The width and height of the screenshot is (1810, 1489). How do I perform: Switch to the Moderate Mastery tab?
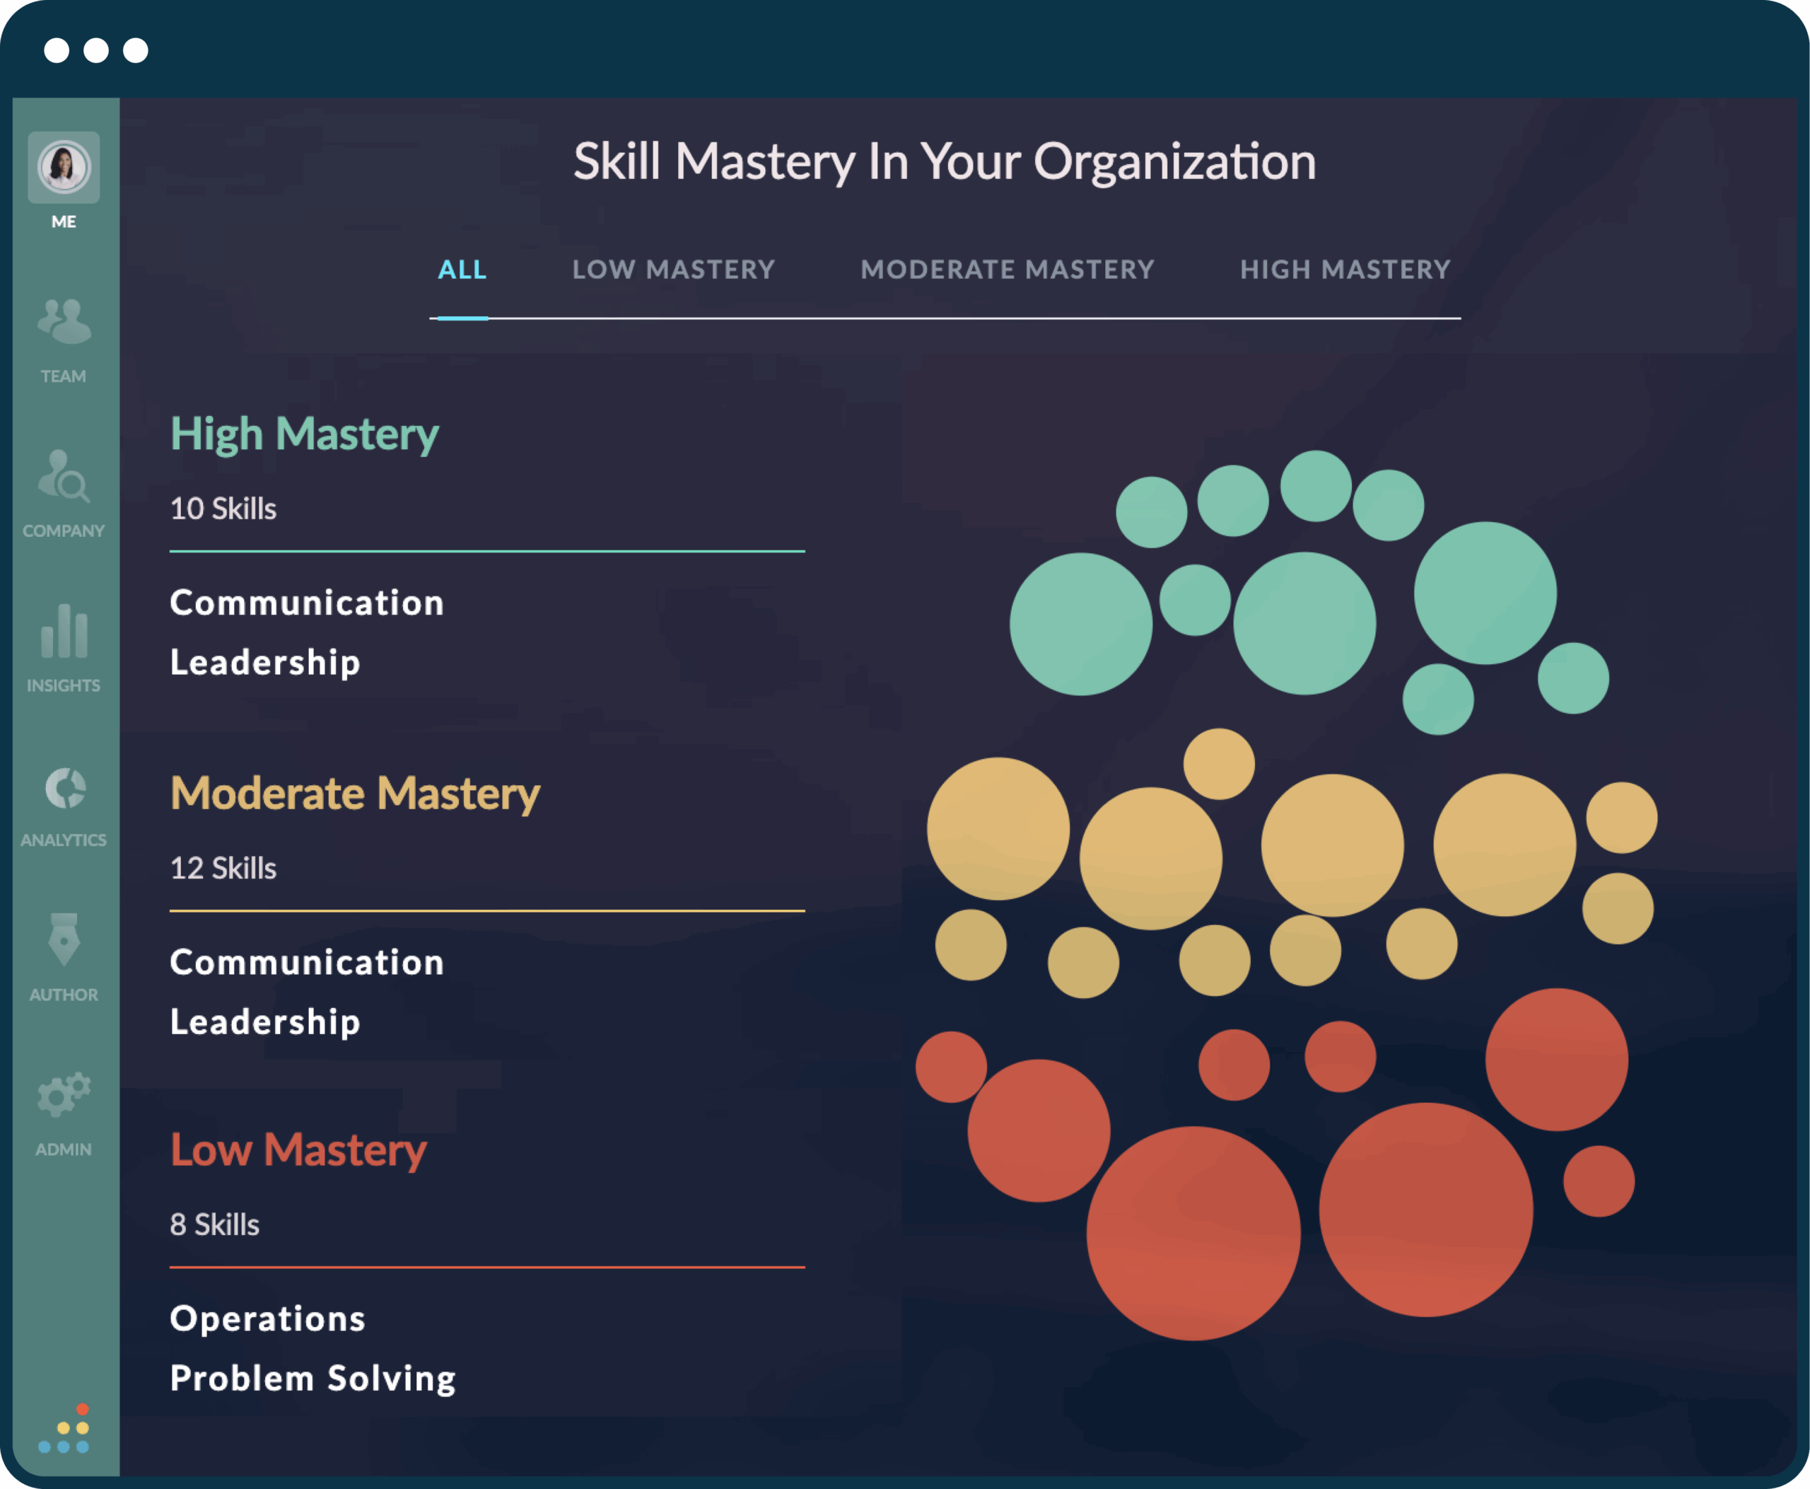point(1008,270)
